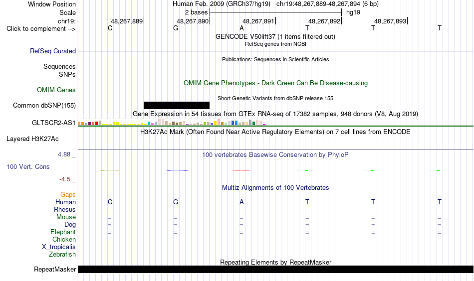Click 'Basewise Conservation by PhyloP' title
Viewport: 474px width, 281px height.
click(x=275, y=155)
